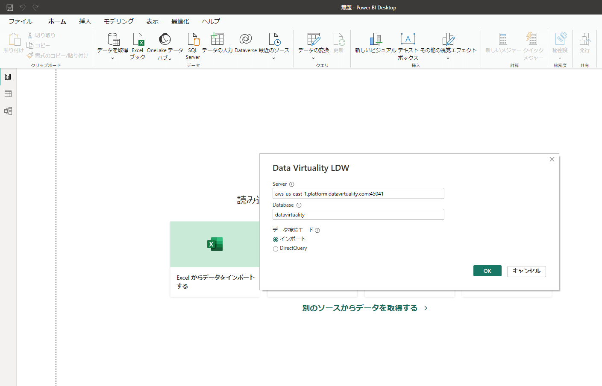Switch to the table view sidebar icon
This screenshot has width=602, height=386.
coord(8,94)
